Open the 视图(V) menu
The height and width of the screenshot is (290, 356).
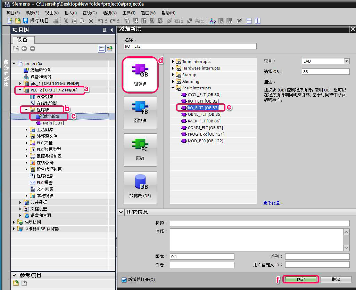coord(52,13)
